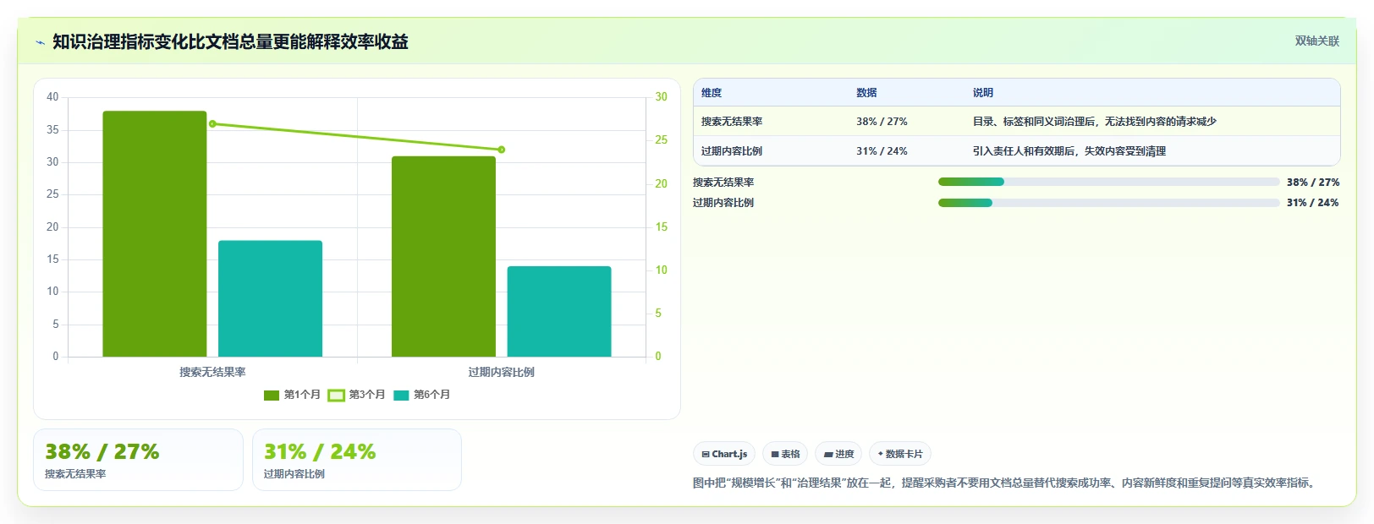The image size is (1374, 524).
Task: Click the 第1个月 bar for 过期内容比例
Action: click(443, 256)
